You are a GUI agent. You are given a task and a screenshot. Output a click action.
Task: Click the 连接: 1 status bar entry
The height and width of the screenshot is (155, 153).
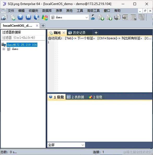pyautogui.click(x=98, y=152)
